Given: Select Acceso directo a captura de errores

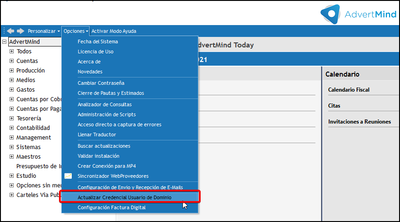Looking at the screenshot, I should (x=130, y=124).
